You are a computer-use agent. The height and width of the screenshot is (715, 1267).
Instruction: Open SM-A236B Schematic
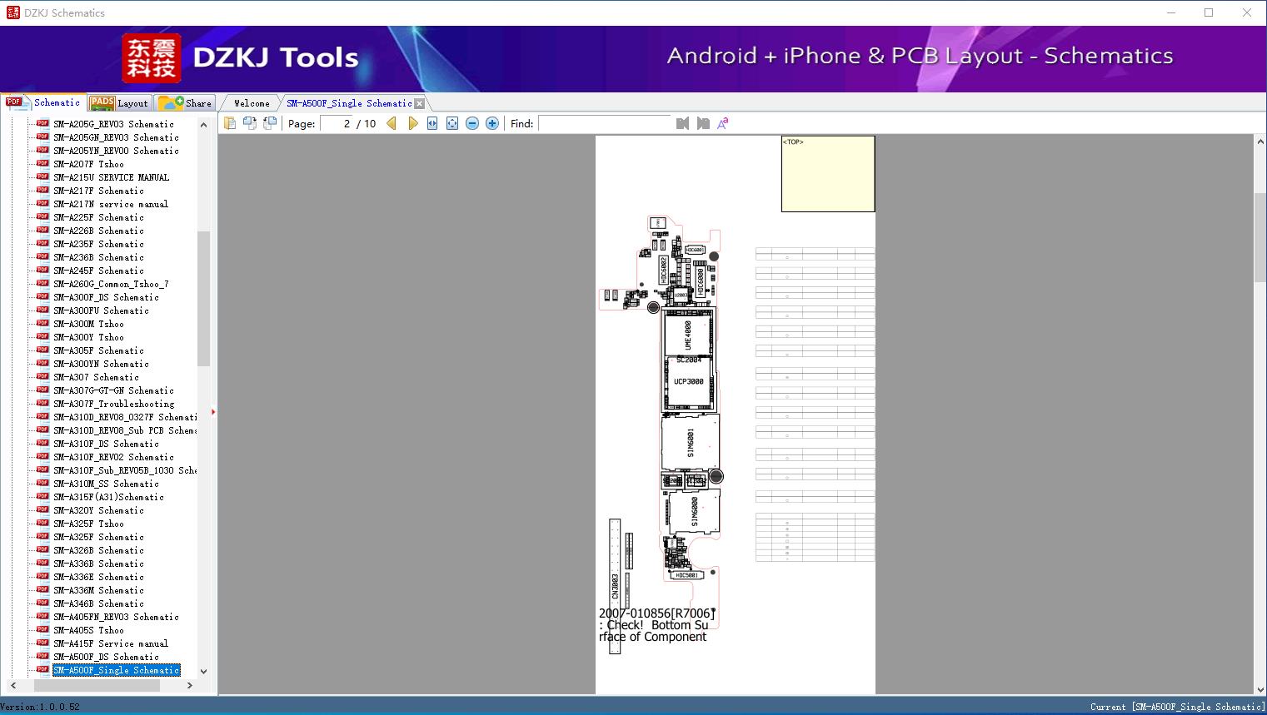pos(98,257)
